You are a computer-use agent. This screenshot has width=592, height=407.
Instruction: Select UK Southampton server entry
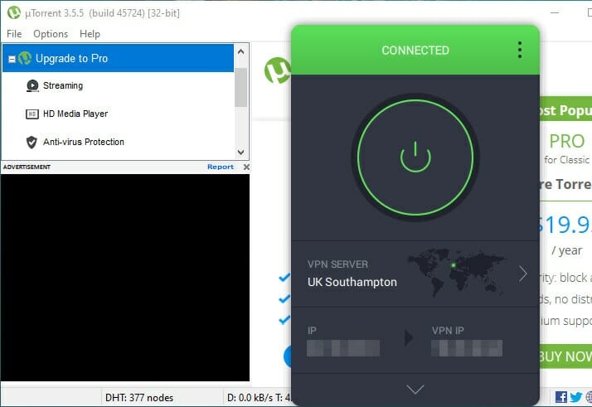tap(352, 282)
